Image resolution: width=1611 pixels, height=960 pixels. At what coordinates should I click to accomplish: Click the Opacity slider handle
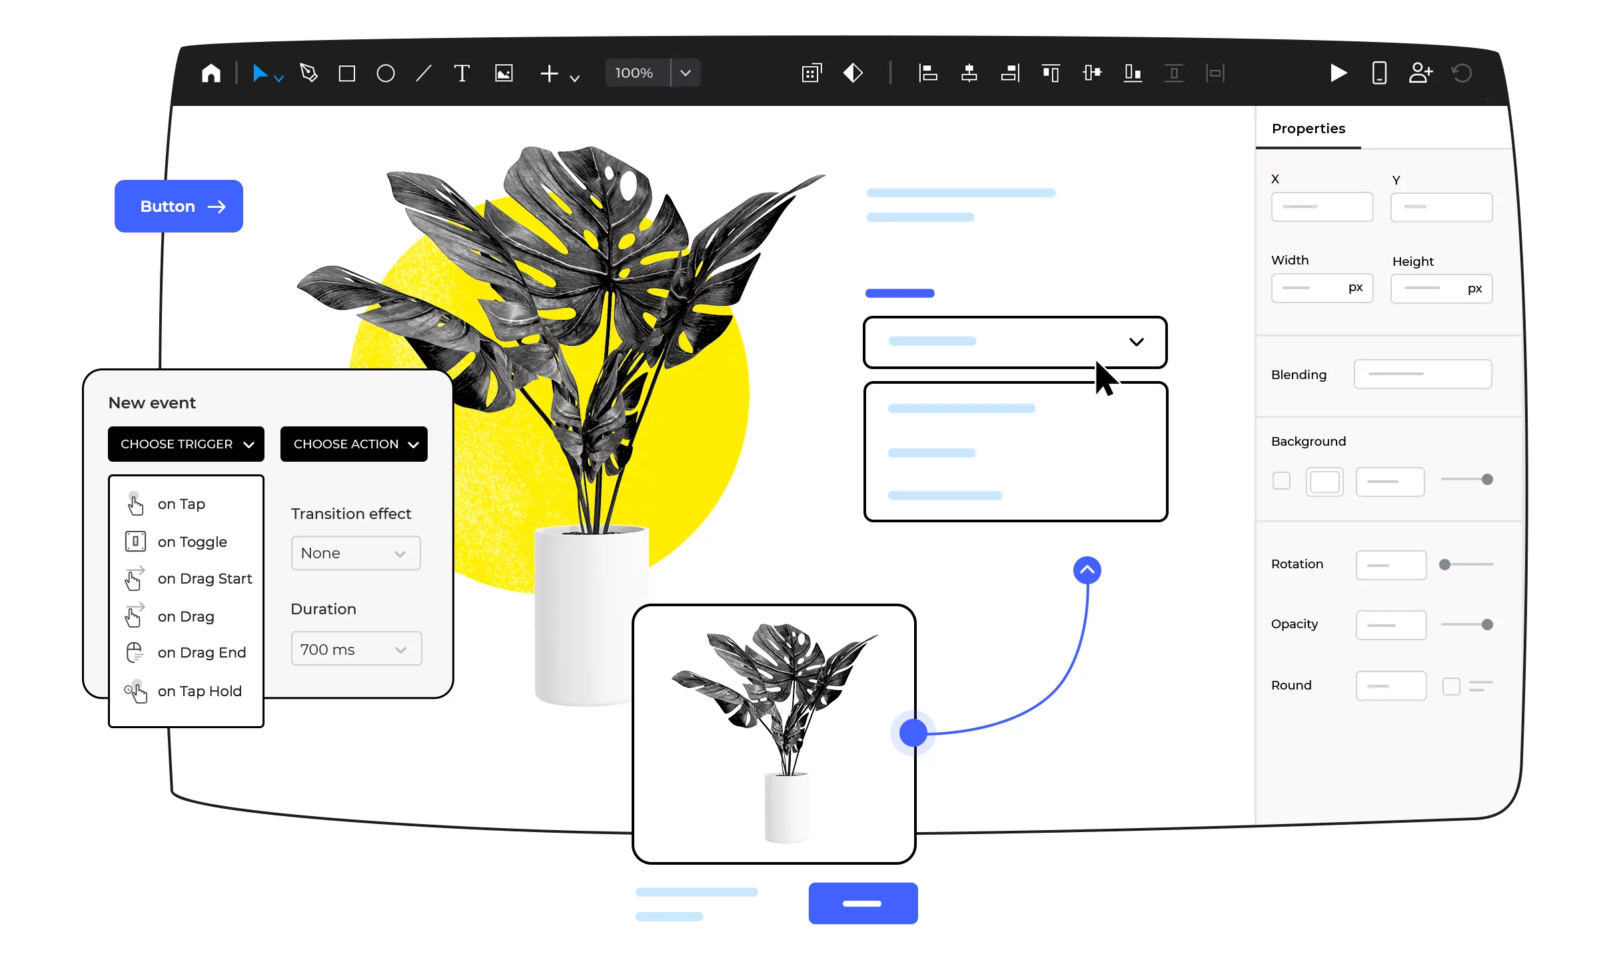[1487, 625]
